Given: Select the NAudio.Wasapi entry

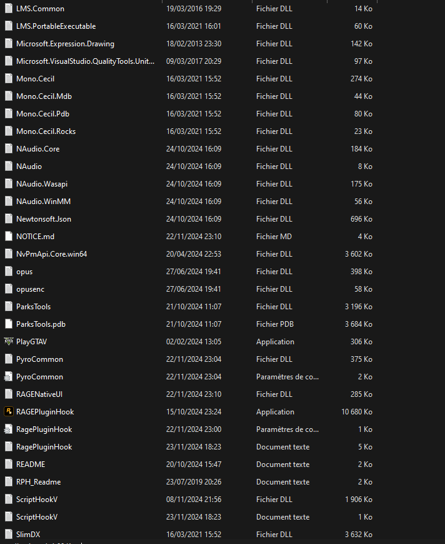Looking at the screenshot, I should point(42,184).
